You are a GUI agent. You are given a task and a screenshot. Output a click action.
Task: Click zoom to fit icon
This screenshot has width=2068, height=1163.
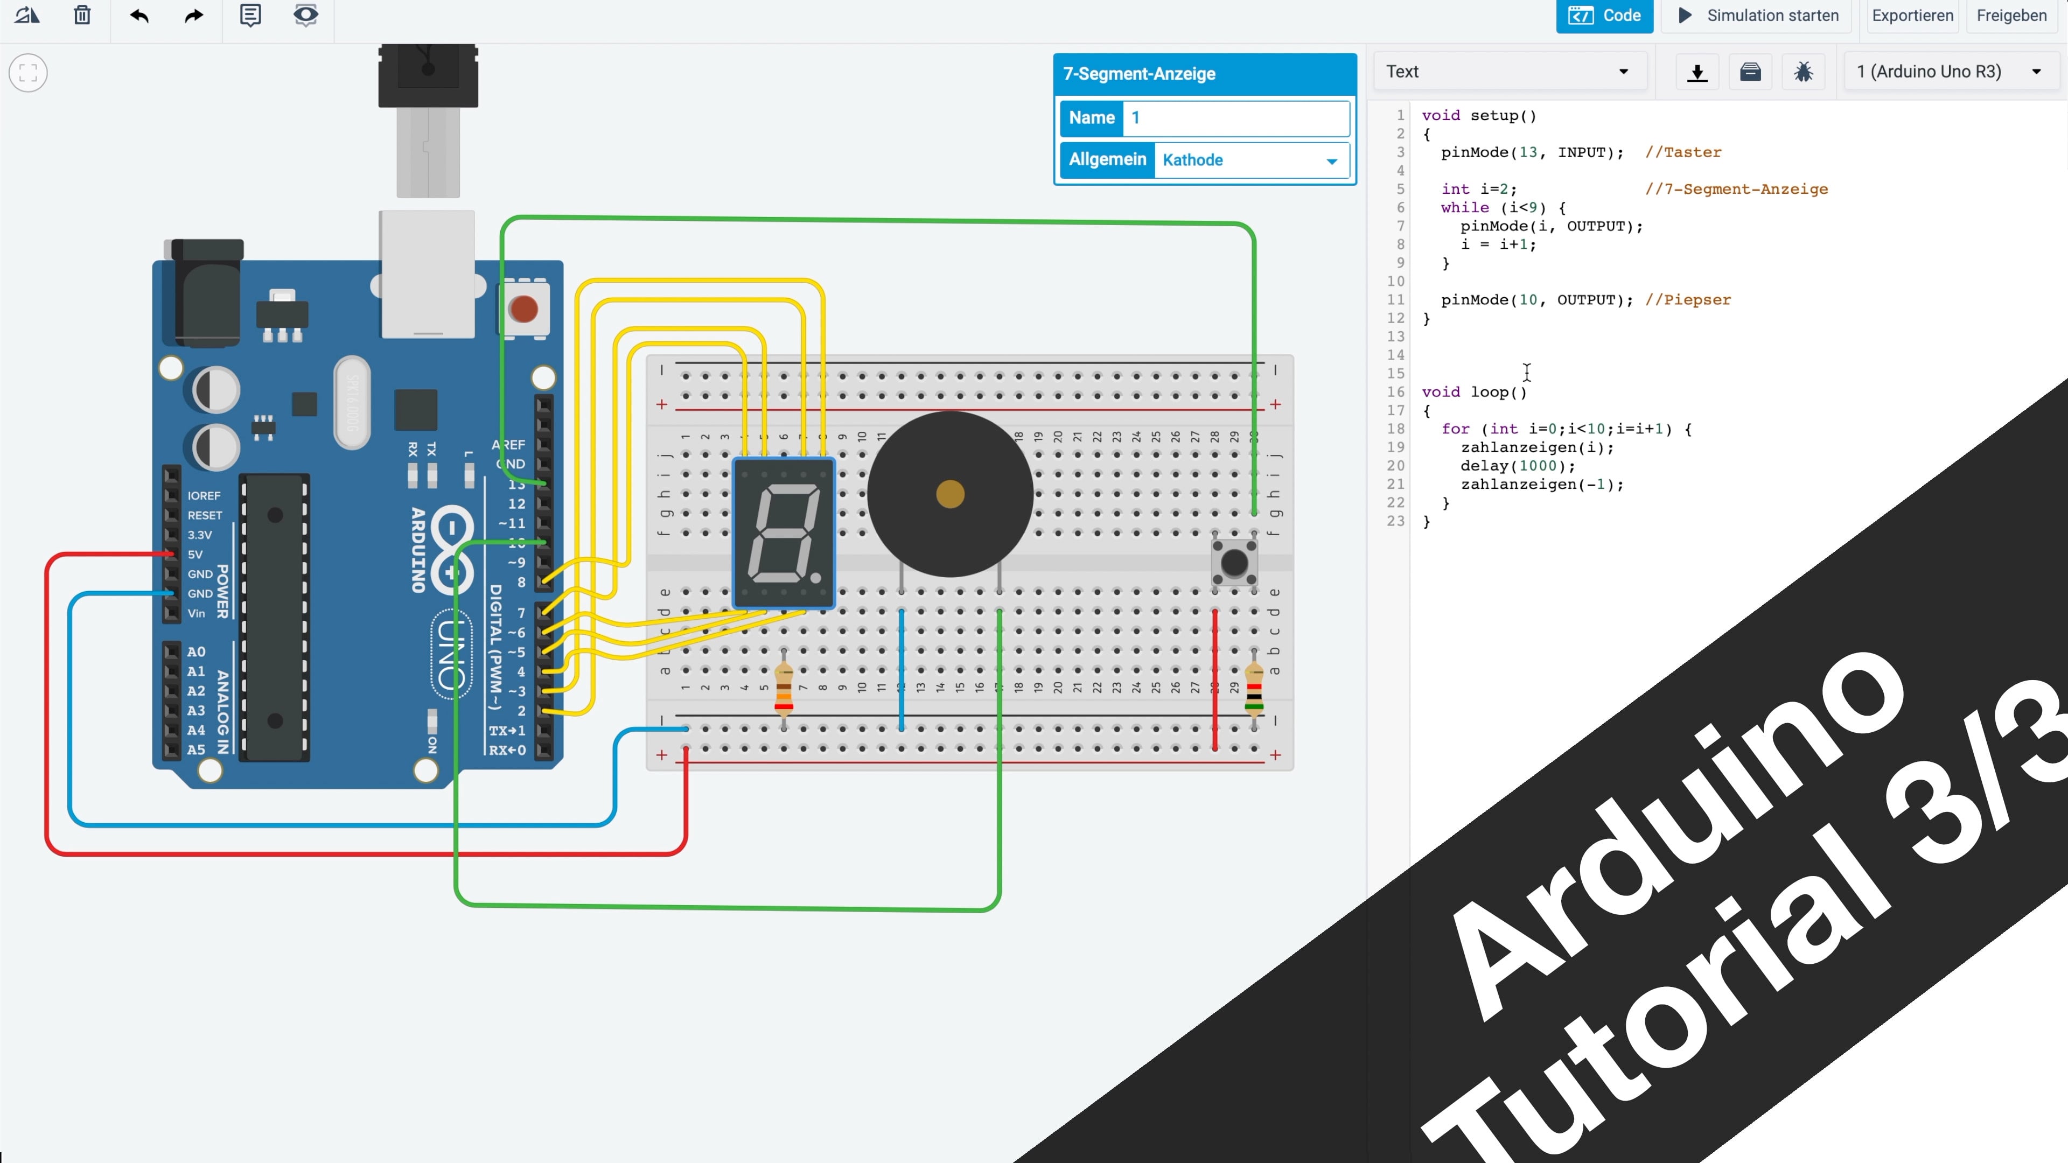(x=28, y=73)
